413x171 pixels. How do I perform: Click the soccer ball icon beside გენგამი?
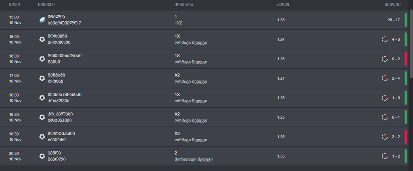42,78
